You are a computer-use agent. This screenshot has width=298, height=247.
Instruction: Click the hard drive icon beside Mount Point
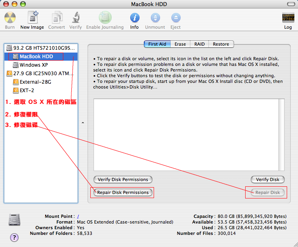tap(14, 220)
